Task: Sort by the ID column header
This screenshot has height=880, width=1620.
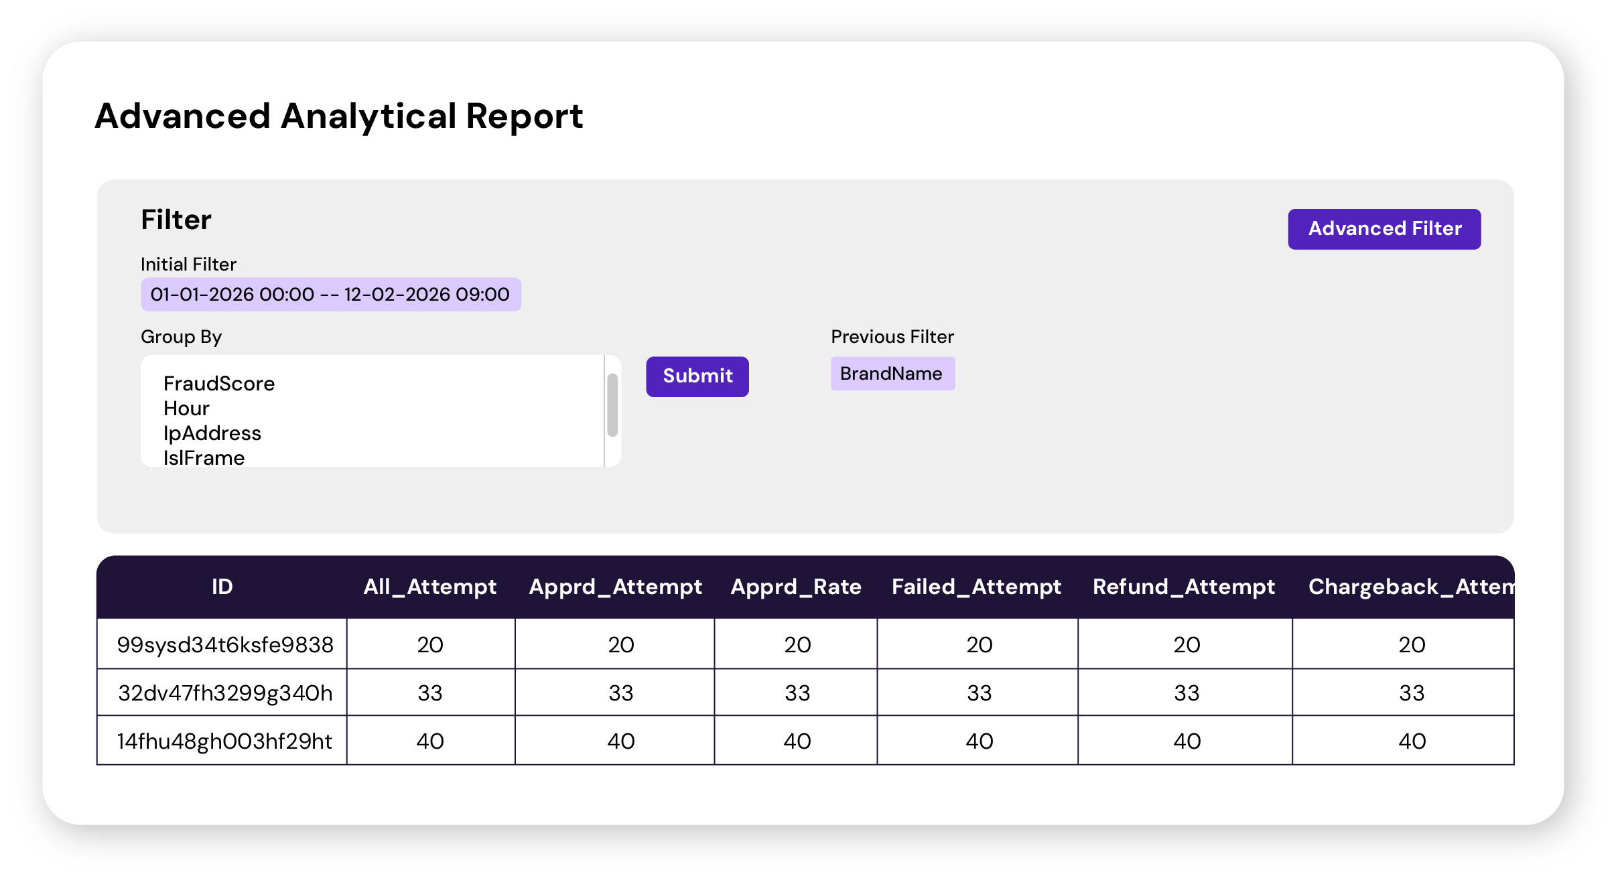Action: click(222, 587)
